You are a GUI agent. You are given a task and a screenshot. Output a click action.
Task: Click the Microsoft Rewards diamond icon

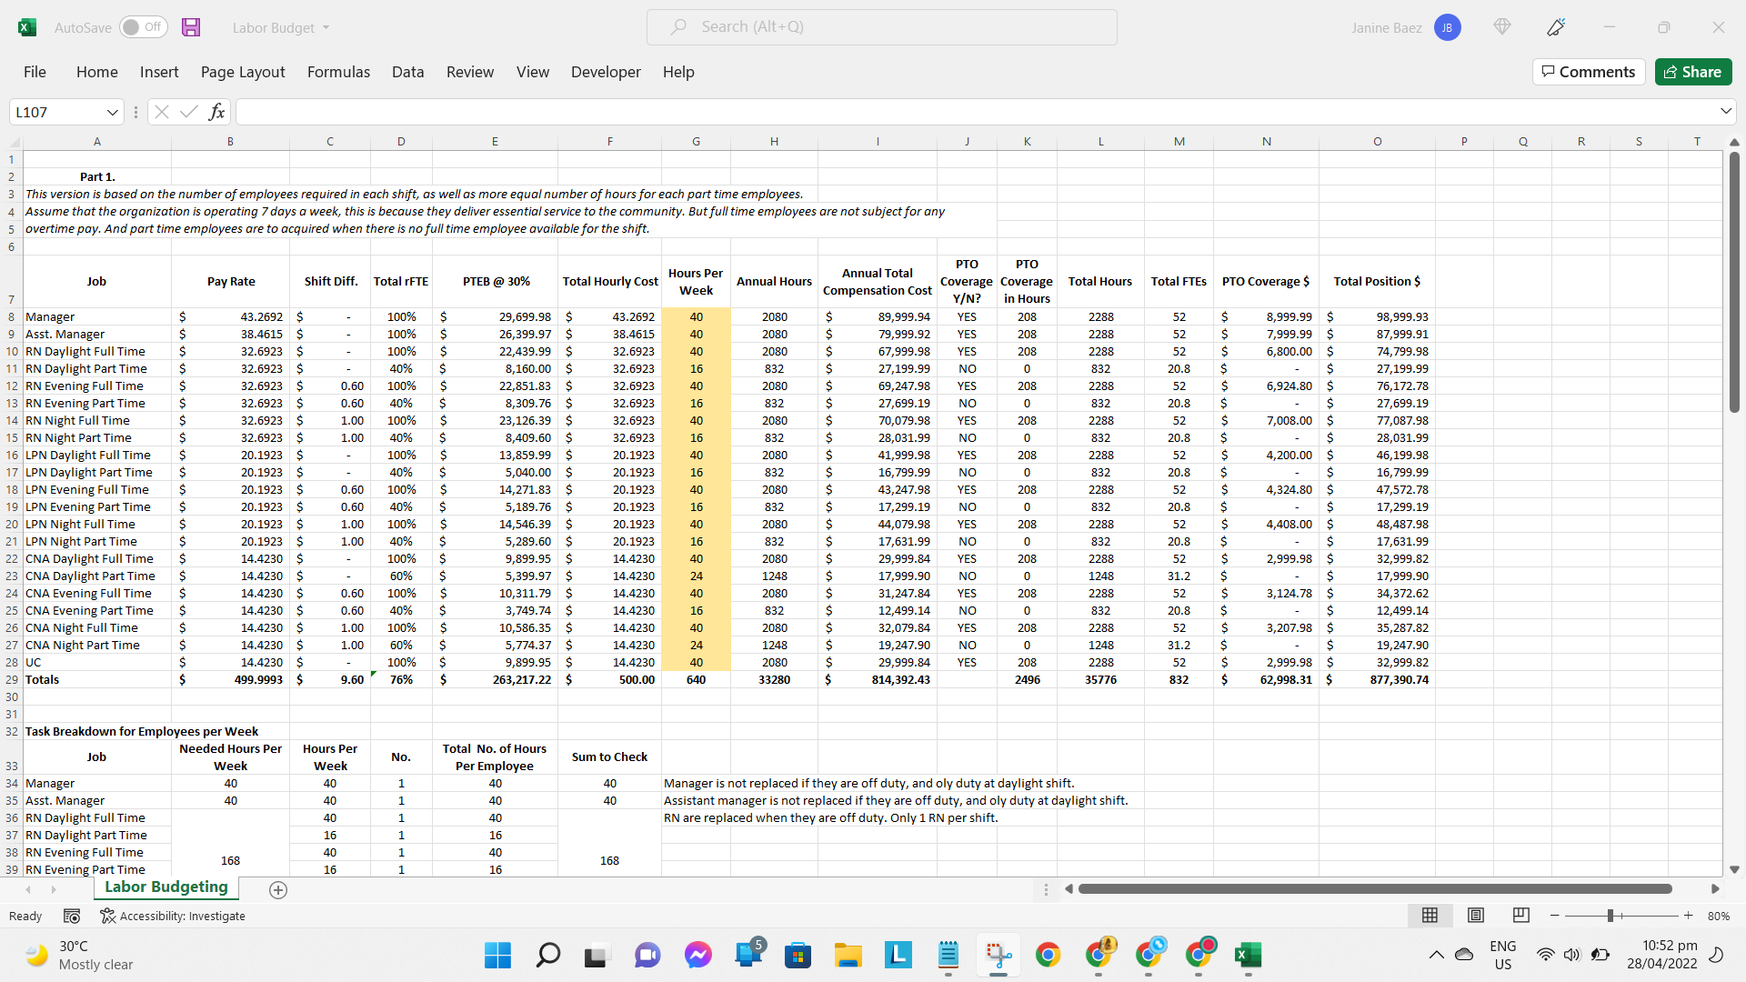point(1502,27)
